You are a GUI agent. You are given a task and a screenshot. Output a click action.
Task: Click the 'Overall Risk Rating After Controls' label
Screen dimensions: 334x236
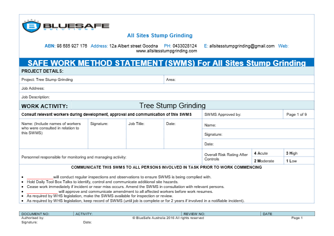point(227,157)
